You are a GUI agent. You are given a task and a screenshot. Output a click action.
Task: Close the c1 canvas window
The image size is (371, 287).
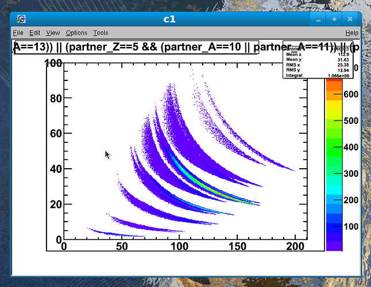pyautogui.click(x=350, y=20)
